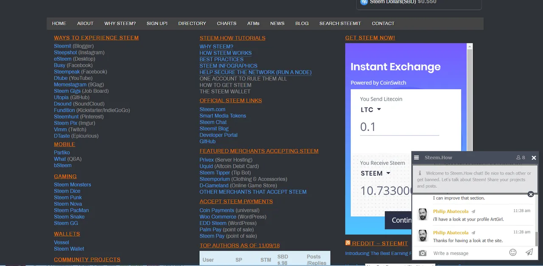This screenshot has height=266, width=543.
Task: Click the Reddit RSS feed icon
Action: 348,243
